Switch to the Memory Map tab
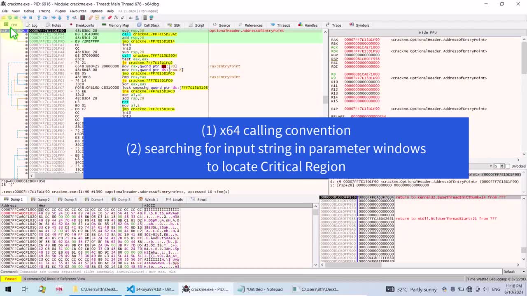527x296 pixels. coord(115,25)
